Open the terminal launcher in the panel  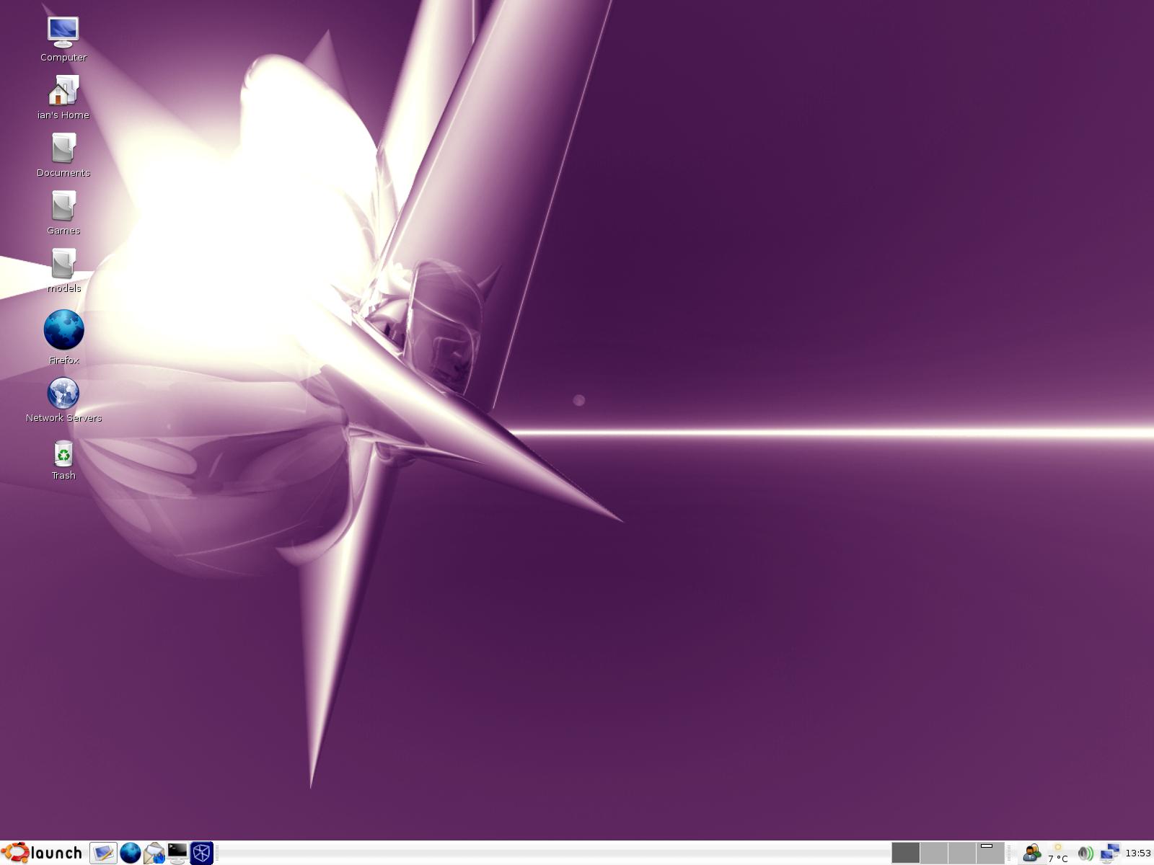click(177, 853)
